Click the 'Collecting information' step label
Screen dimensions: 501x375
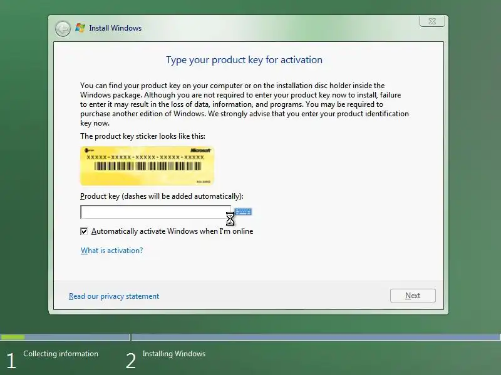tap(61, 354)
